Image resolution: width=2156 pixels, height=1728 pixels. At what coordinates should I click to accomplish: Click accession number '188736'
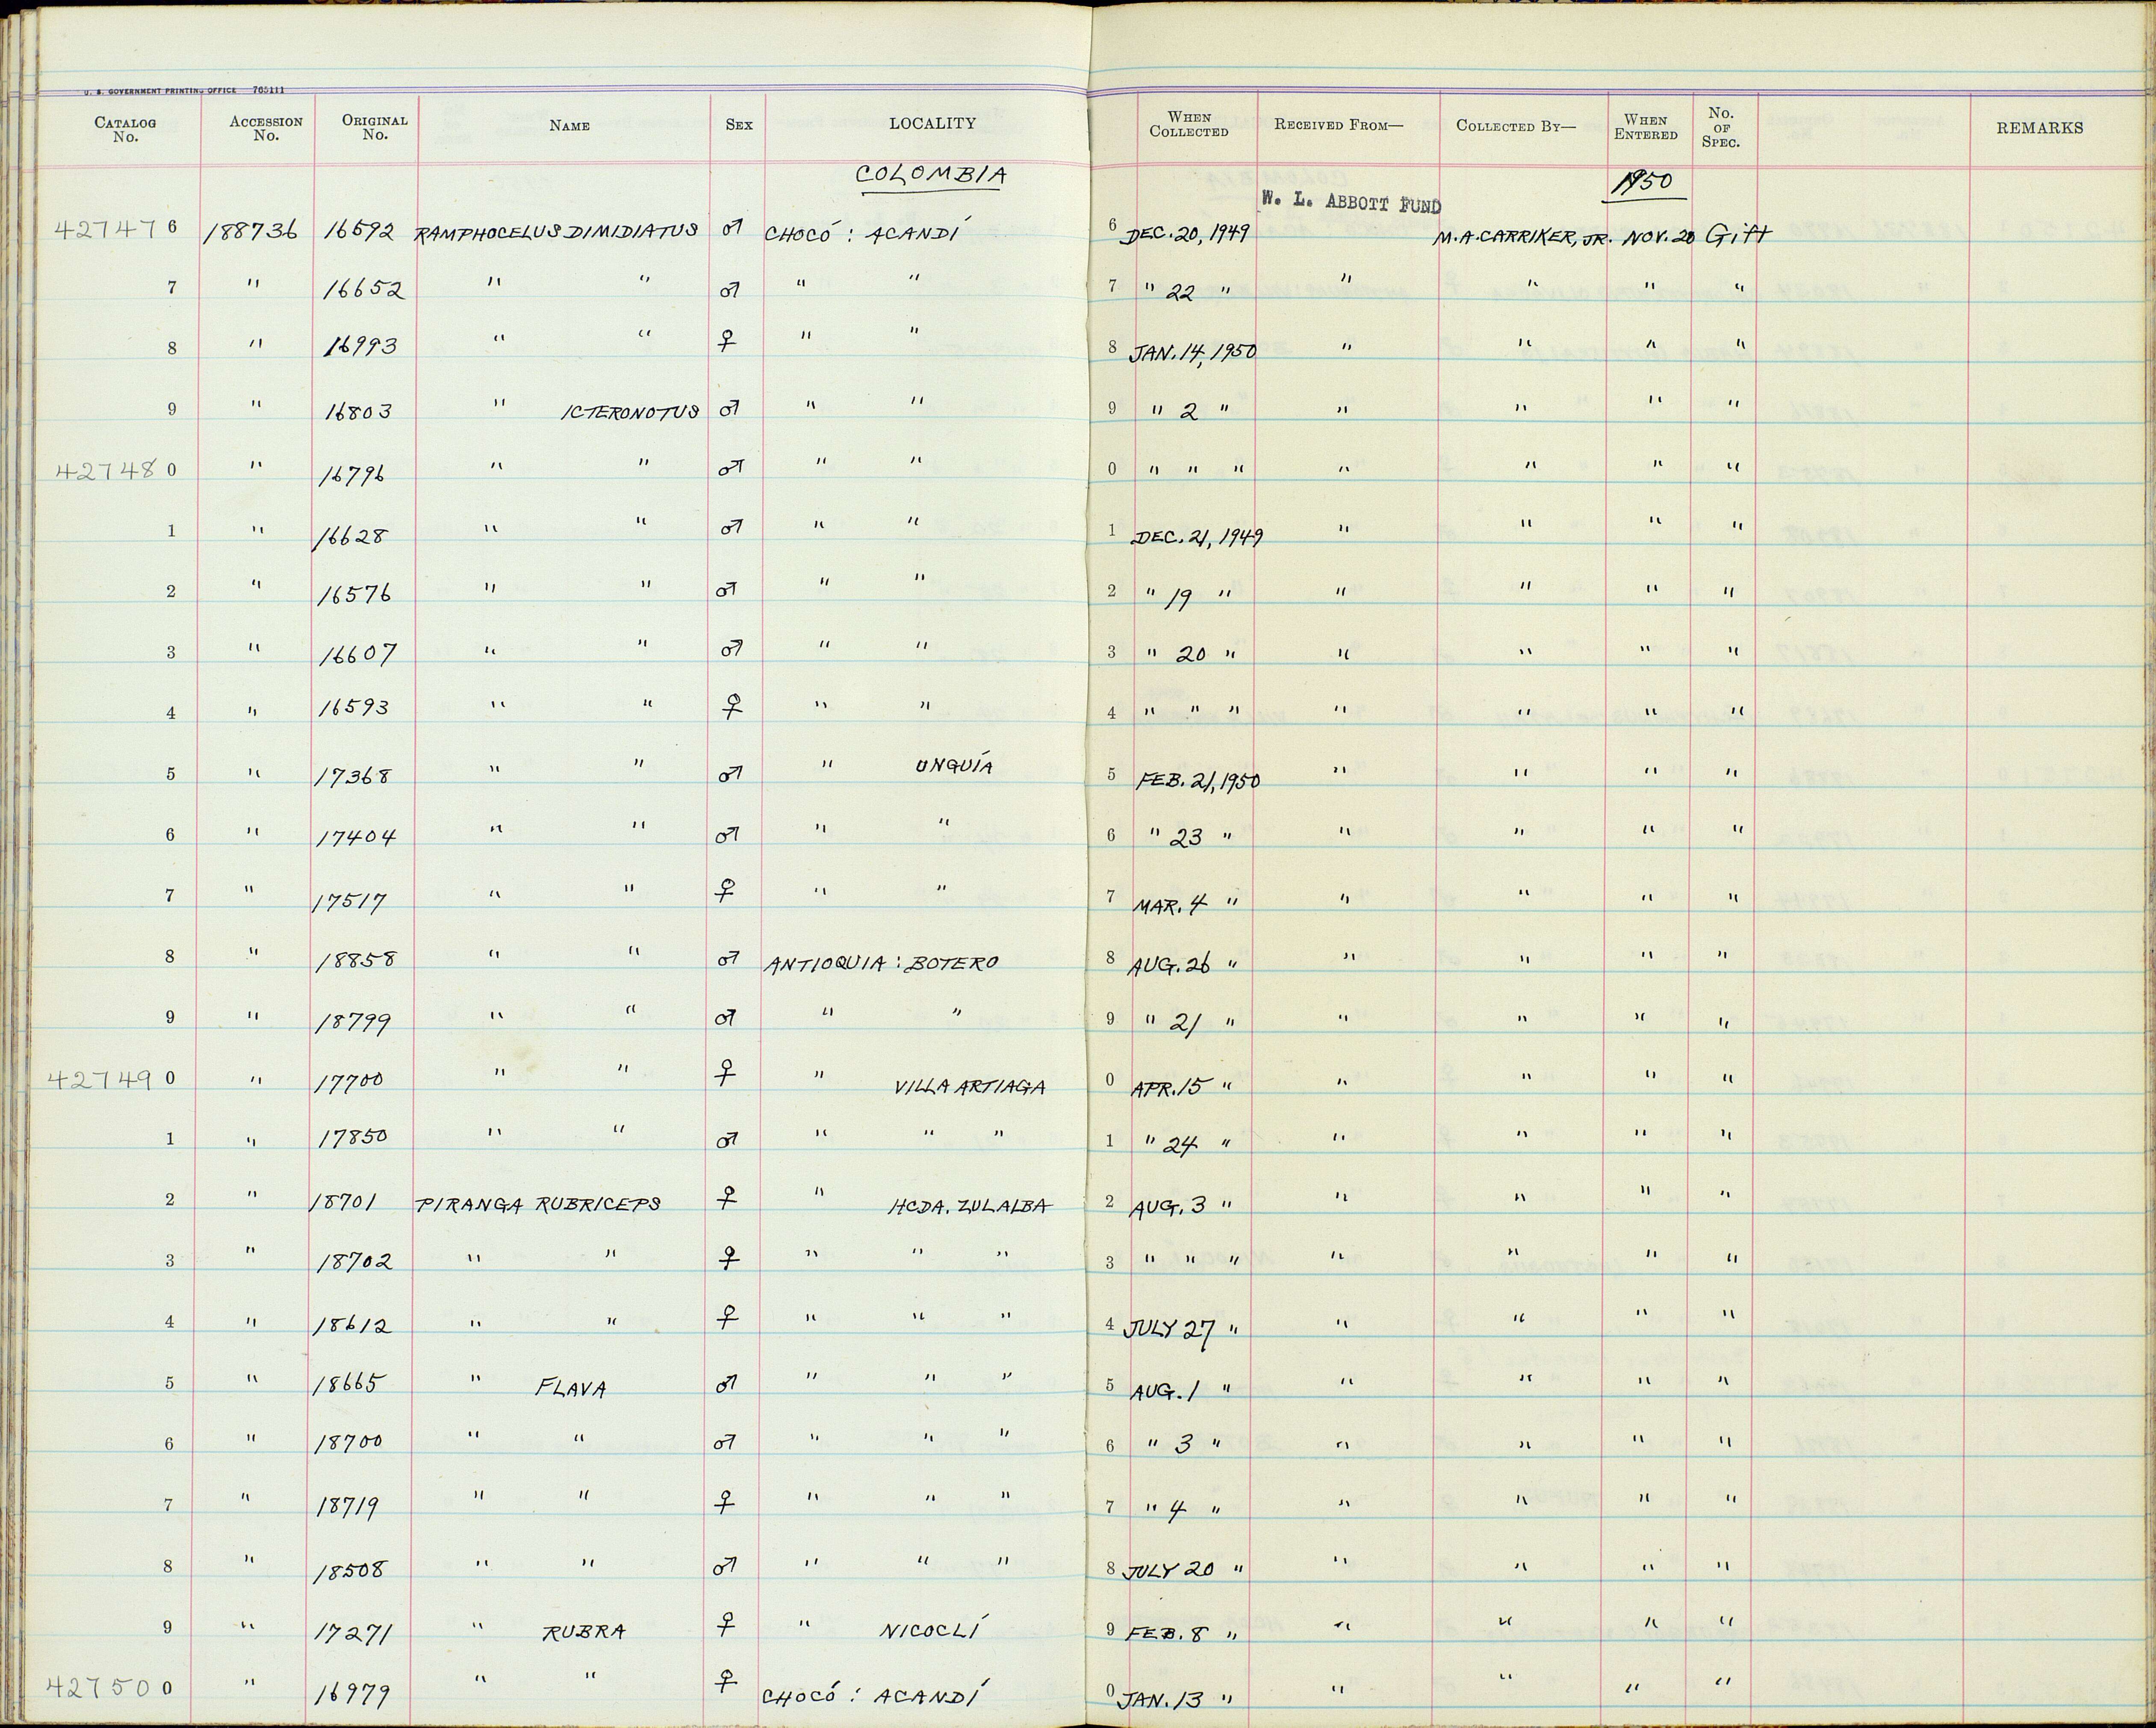[x=250, y=231]
